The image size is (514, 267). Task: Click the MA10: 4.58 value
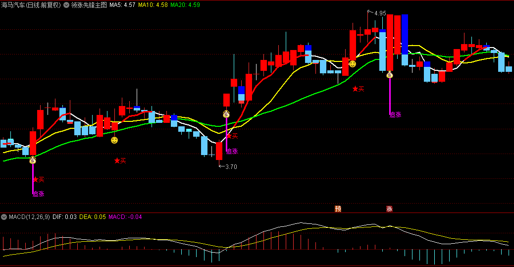click(153, 5)
